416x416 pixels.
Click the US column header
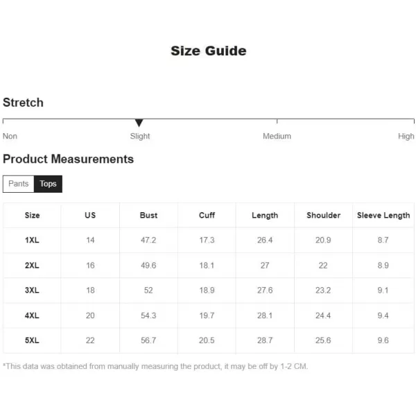click(x=90, y=215)
